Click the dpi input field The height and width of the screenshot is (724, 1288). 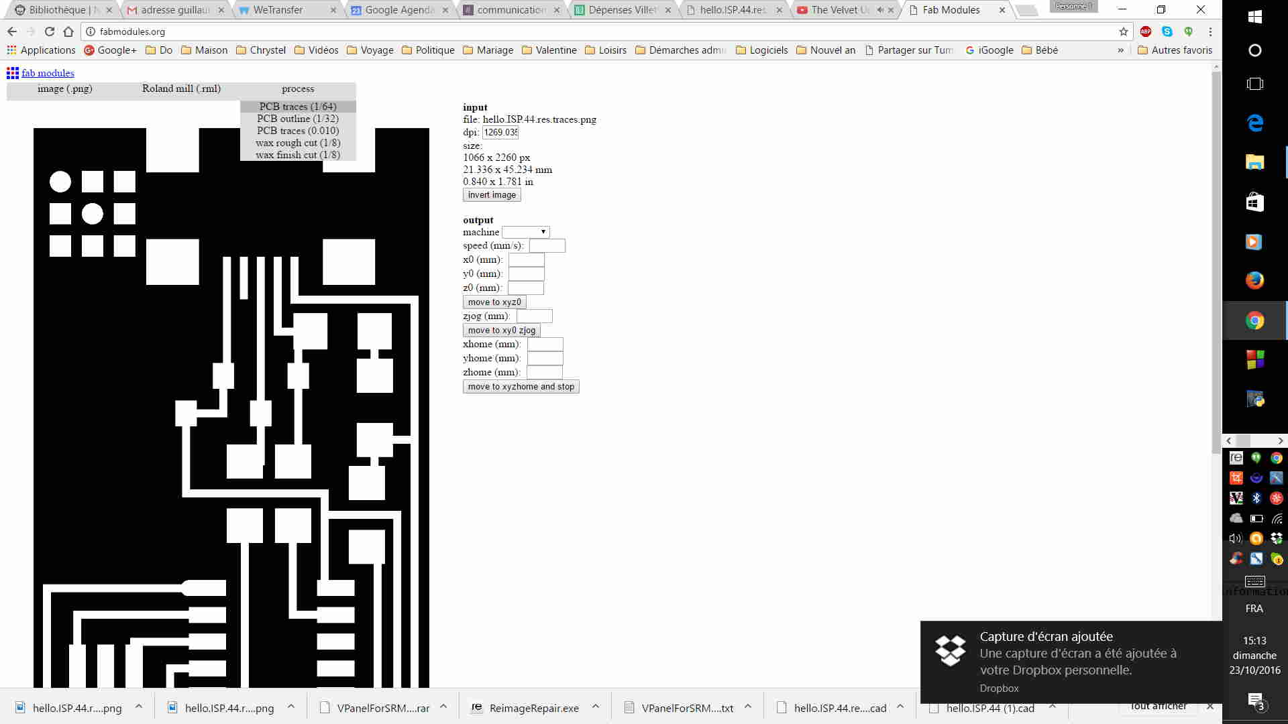500,133
